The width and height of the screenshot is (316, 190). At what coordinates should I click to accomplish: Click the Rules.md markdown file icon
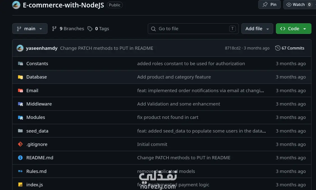pyautogui.click(x=20, y=171)
